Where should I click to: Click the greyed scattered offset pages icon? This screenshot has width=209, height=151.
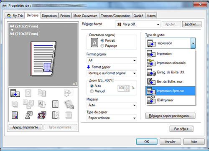pyautogui.click(x=28, y=104)
